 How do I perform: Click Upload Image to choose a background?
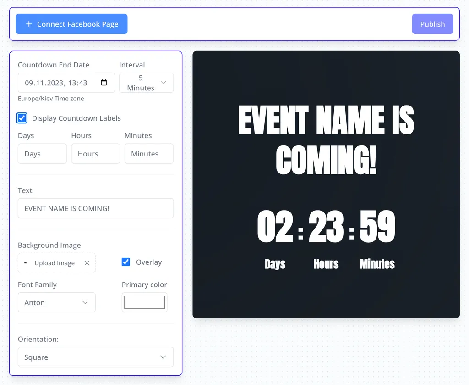click(x=54, y=262)
